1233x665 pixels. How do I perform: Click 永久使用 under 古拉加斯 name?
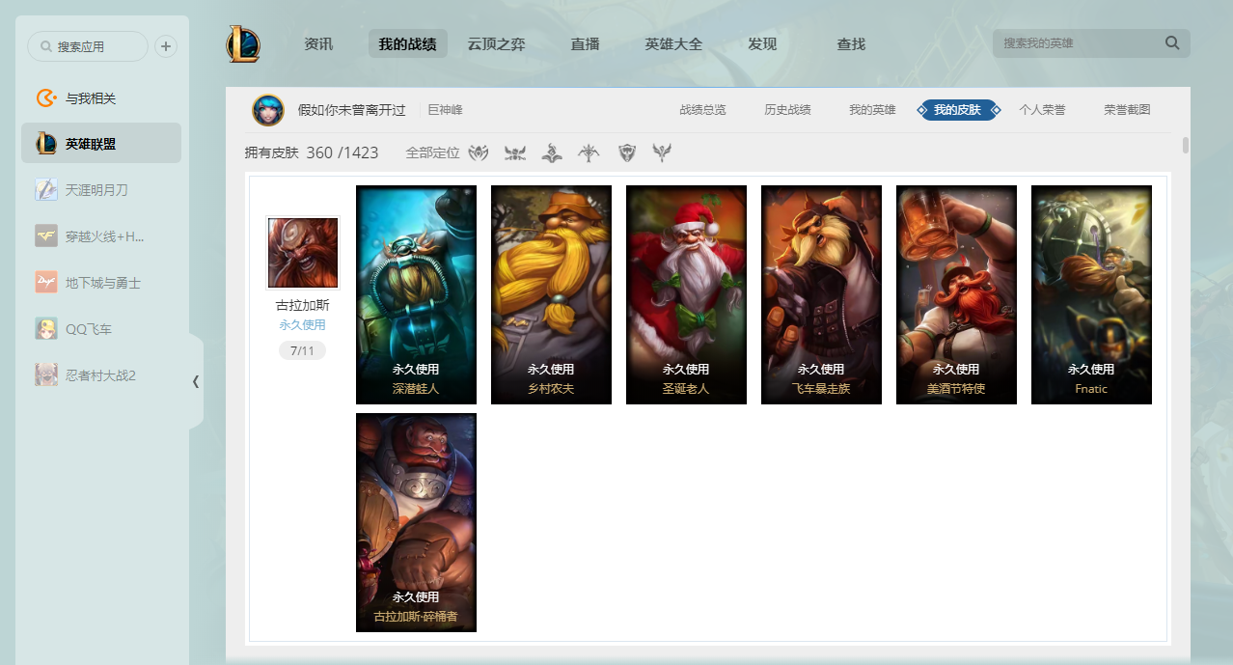302,325
